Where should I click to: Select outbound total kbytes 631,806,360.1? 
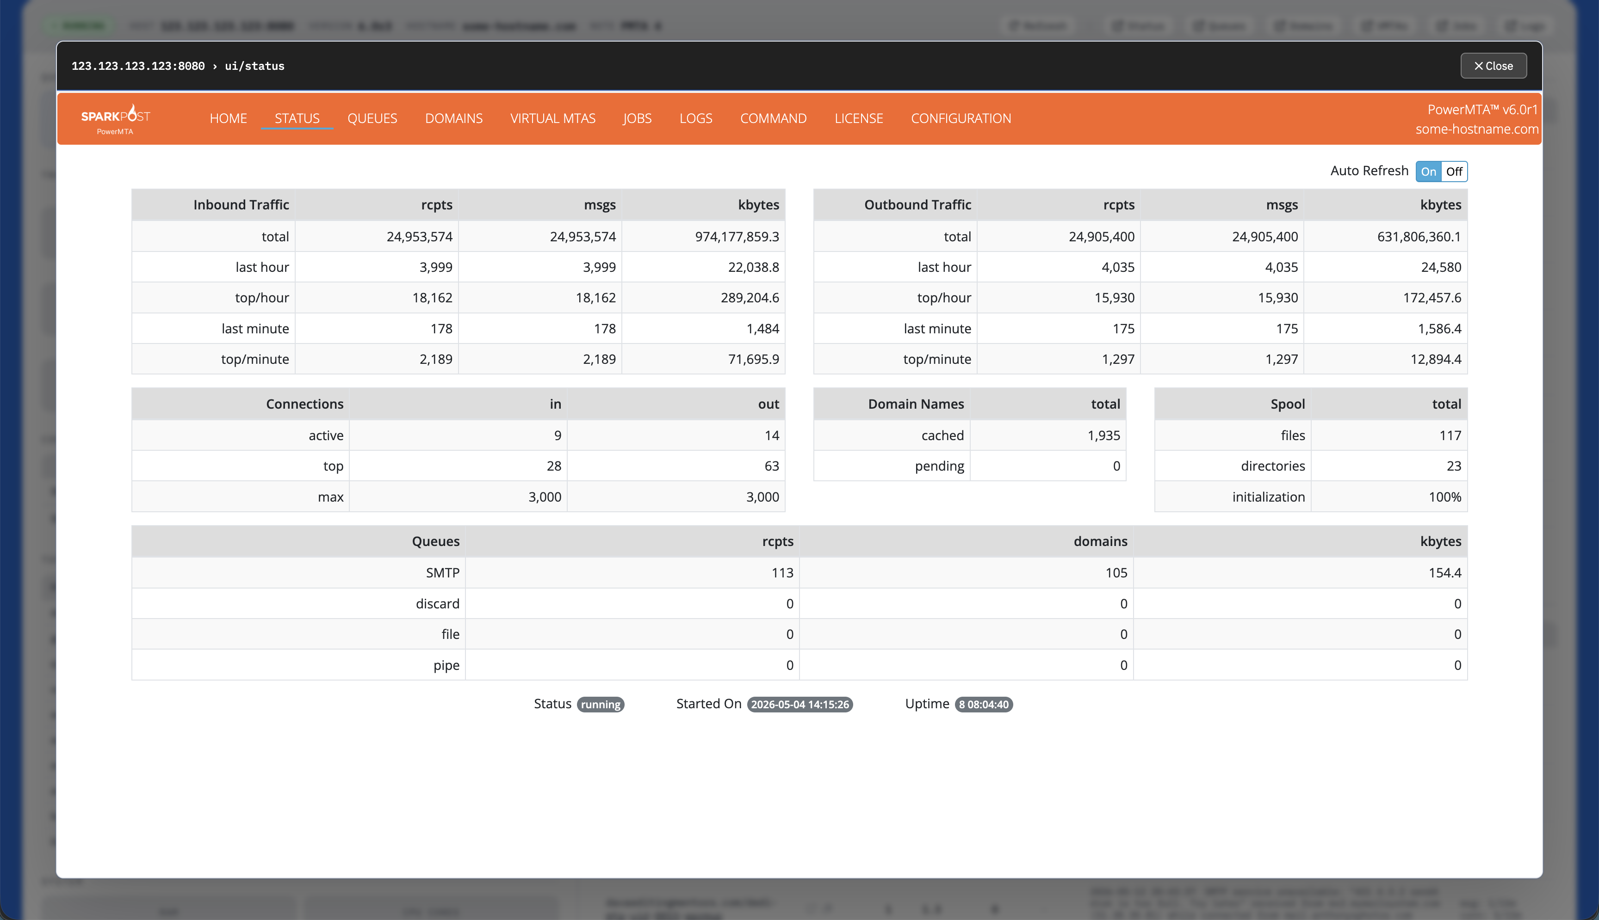click(x=1419, y=237)
